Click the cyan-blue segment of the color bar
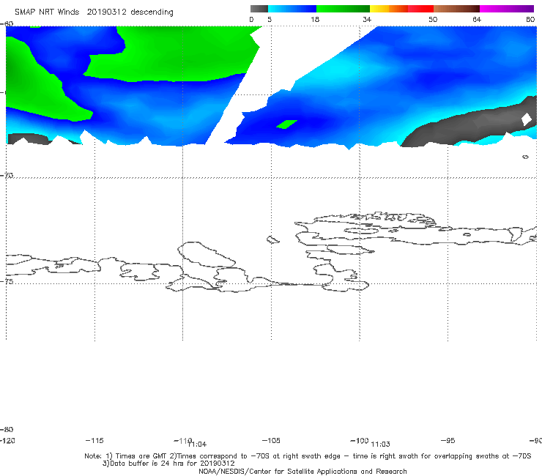The image size is (542, 476). tap(292, 9)
